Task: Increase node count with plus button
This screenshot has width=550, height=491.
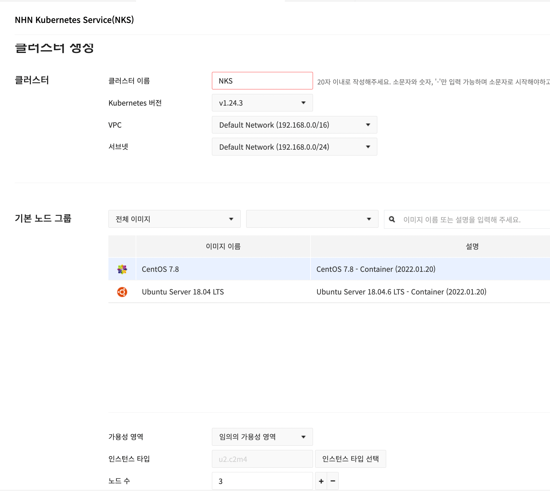Action: coord(321,481)
